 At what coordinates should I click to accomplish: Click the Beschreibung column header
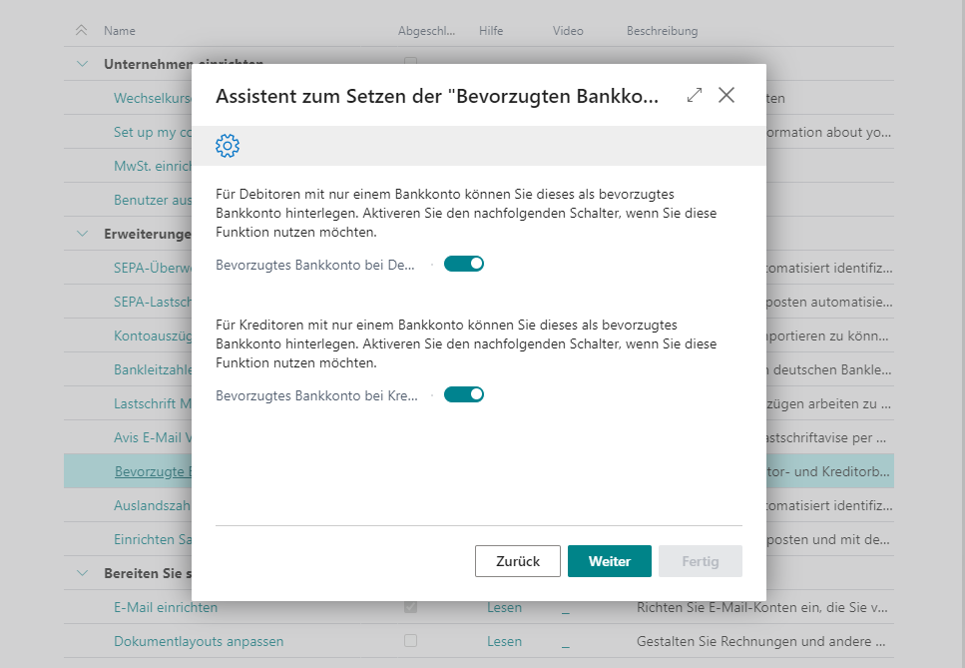(663, 31)
